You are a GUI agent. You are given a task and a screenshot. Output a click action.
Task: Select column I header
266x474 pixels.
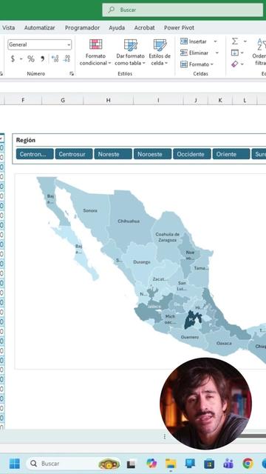[x=158, y=101]
